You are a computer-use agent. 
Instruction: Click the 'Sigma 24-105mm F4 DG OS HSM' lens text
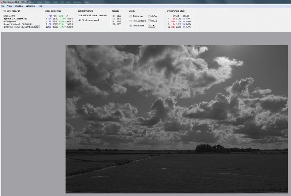(18, 24)
